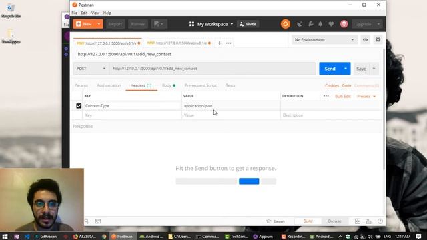427x240 pixels.
Task: Open the notifications bell icon
Action: [x=320, y=24]
